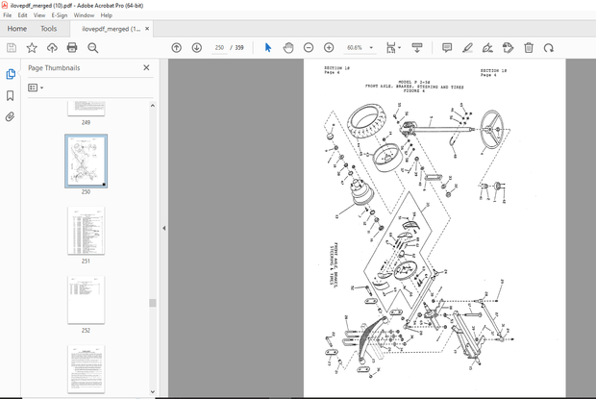The image size is (596, 399).
Task: Switch to the Tools tab
Action: click(x=49, y=29)
